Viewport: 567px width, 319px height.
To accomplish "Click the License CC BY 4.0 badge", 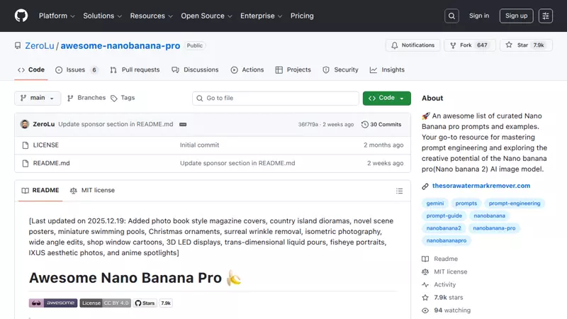I will coord(105,303).
